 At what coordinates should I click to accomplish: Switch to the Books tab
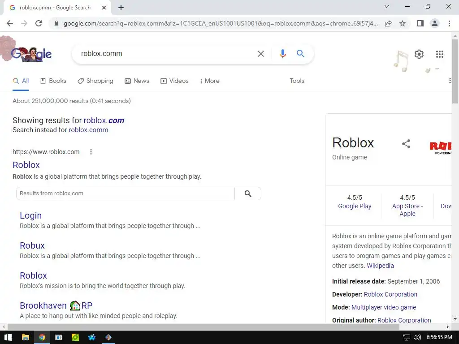click(53, 81)
